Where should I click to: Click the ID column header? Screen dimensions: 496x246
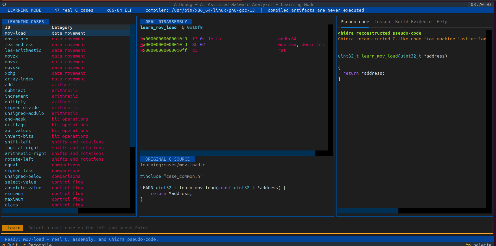(8, 27)
